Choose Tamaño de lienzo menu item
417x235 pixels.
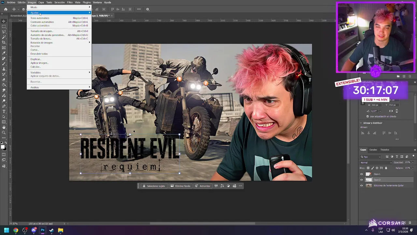tap(59, 39)
